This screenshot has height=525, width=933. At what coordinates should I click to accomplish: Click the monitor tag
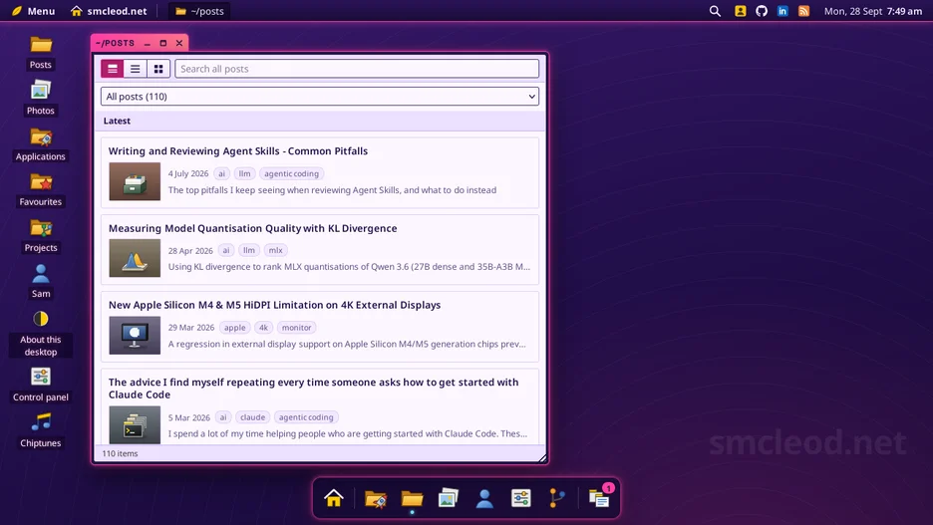point(296,328)
